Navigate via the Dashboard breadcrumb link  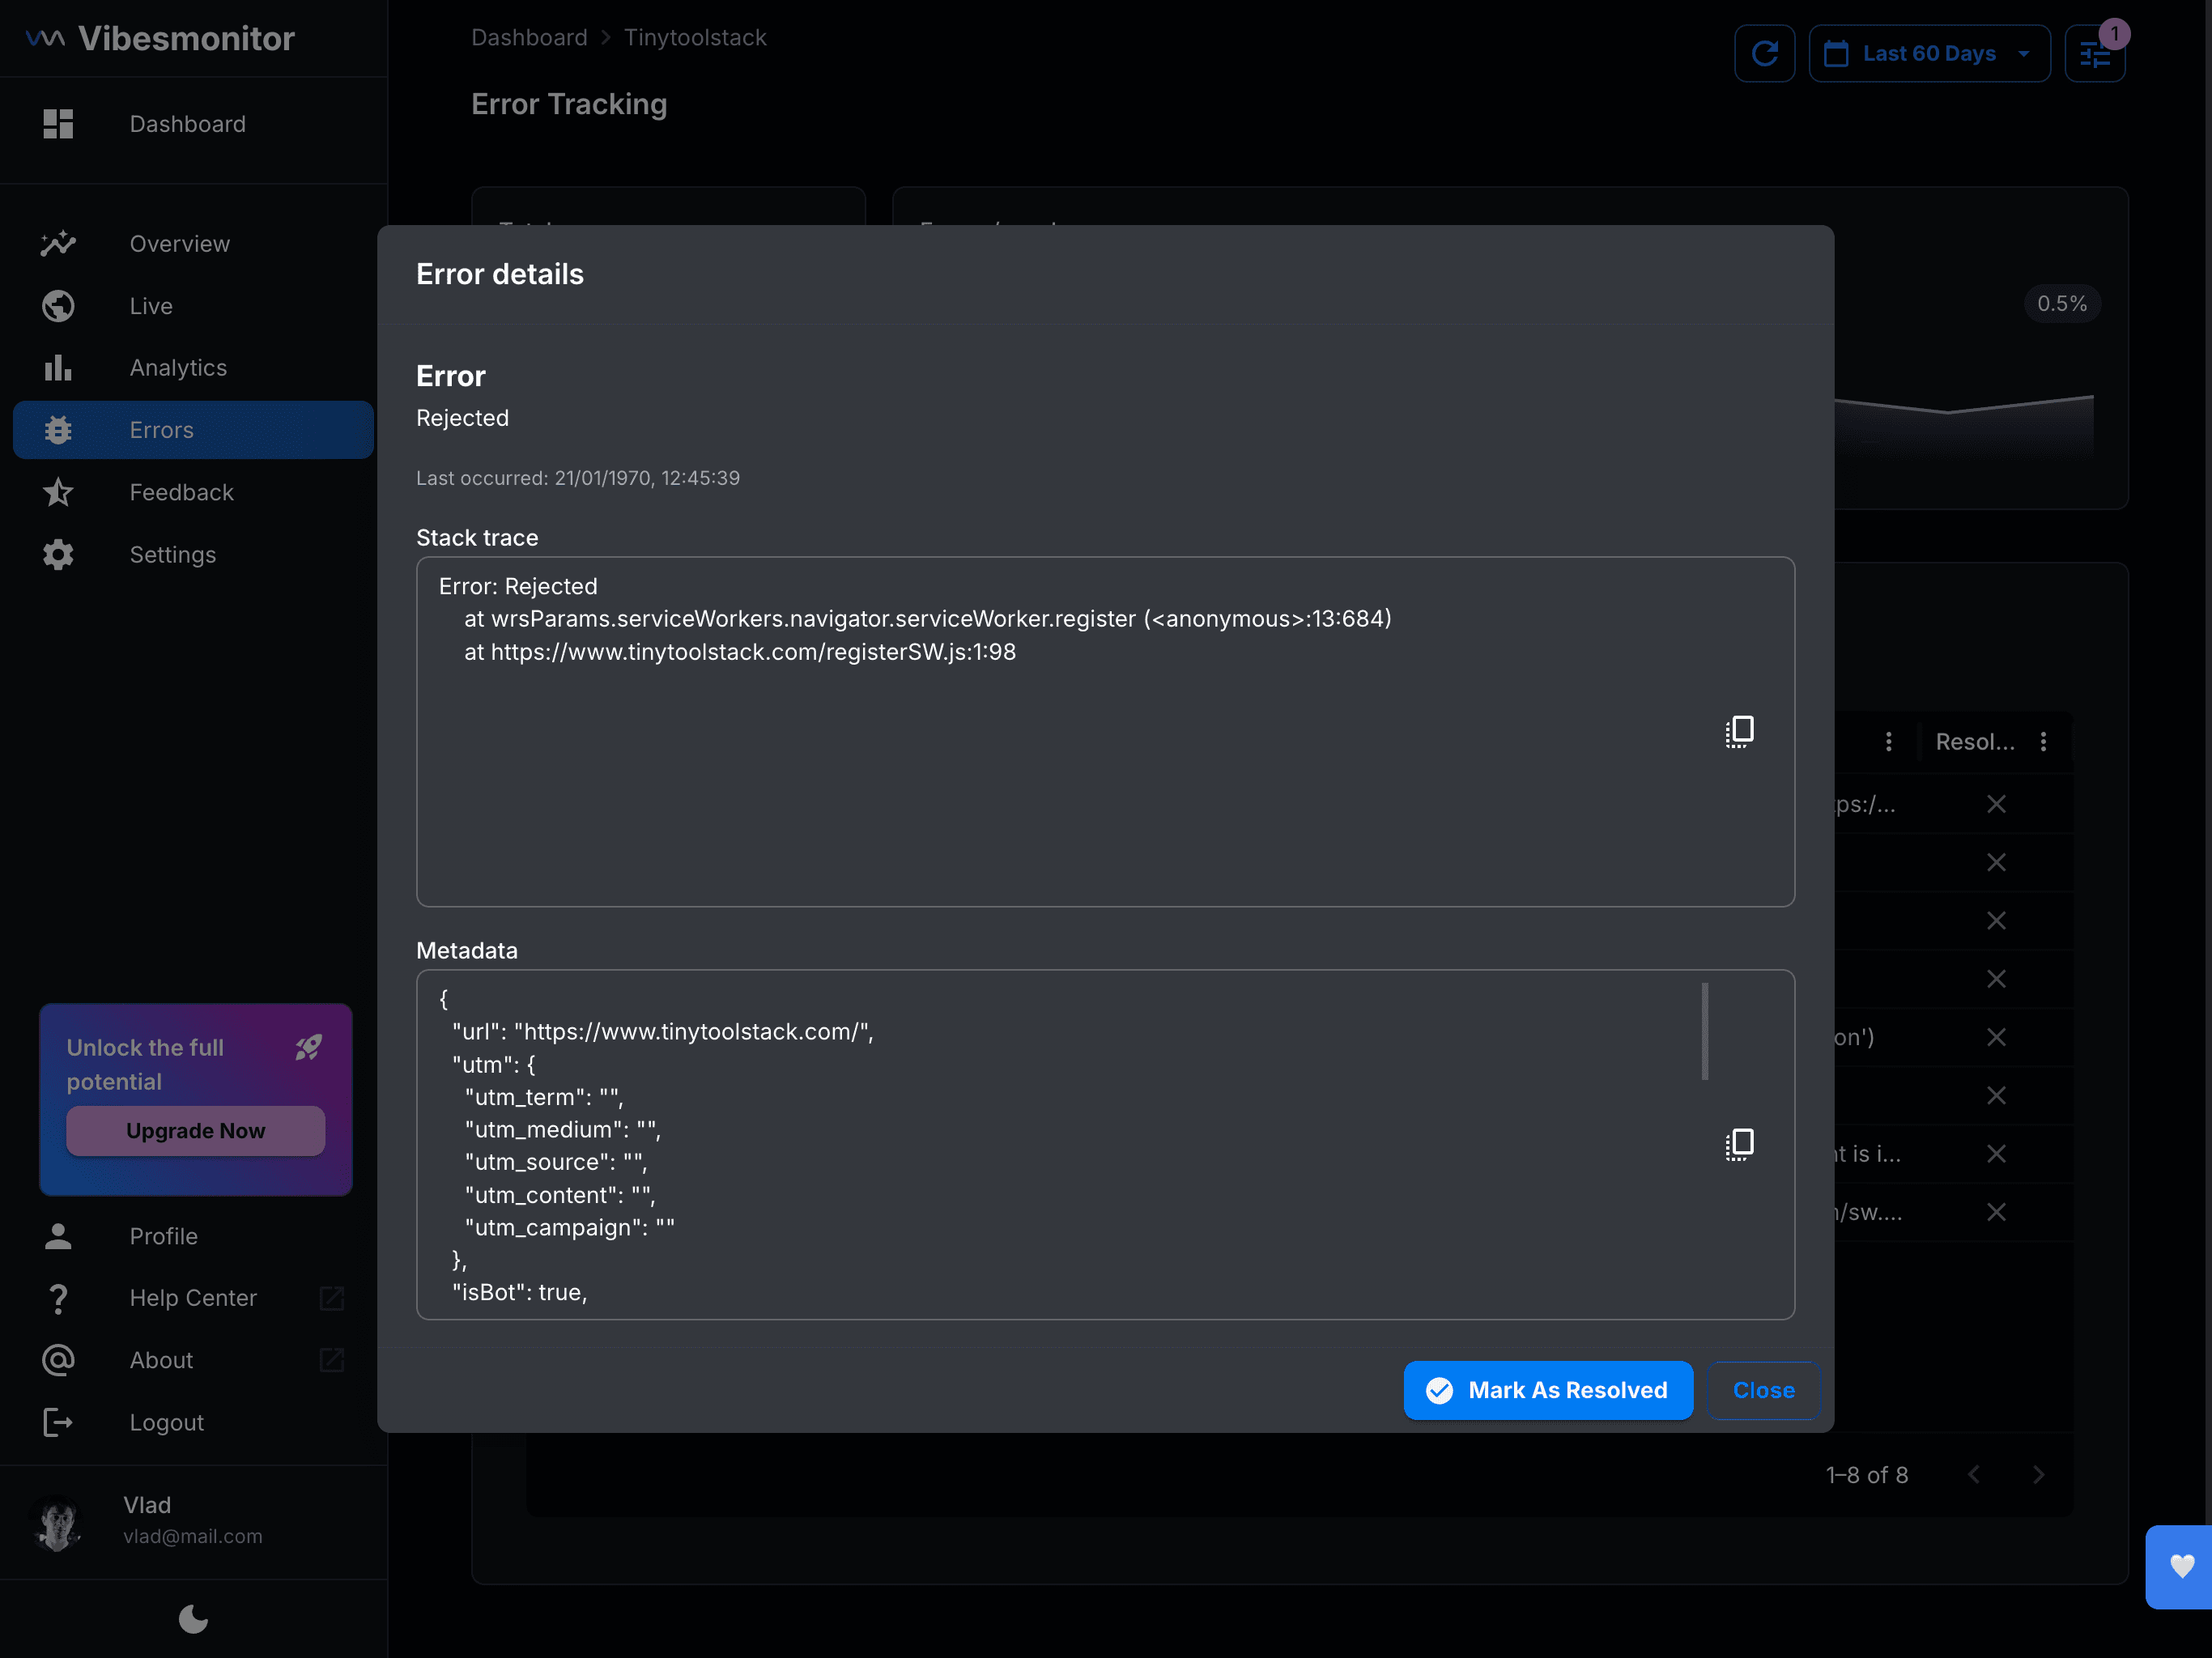pyautogui.click(x=529, y=37)
